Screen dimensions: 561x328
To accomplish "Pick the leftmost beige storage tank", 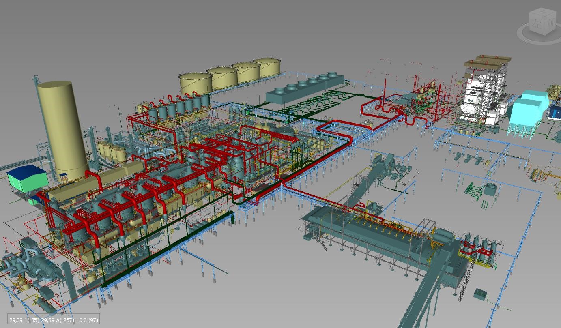I will click(196, 83).
